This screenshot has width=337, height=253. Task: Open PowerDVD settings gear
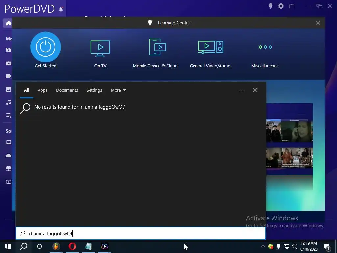(x=281, y=6)
